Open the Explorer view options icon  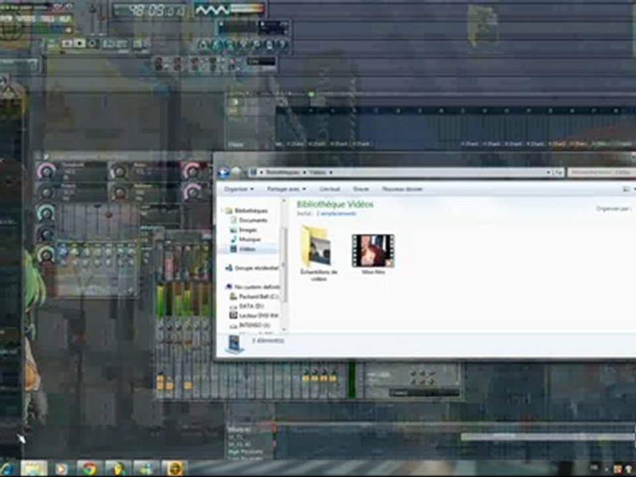coord(627,189)
